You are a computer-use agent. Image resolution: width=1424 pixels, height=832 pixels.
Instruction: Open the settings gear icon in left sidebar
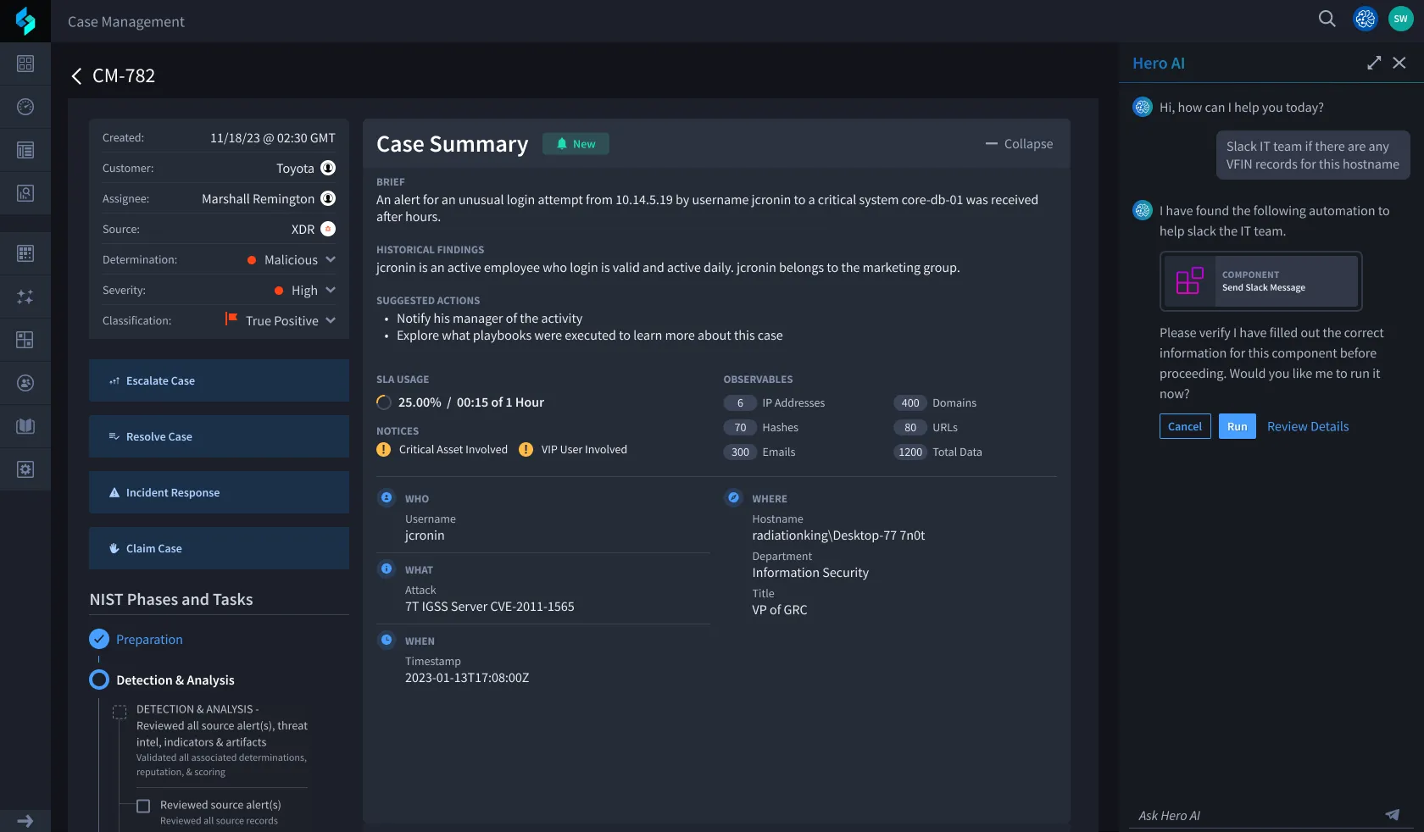[25, 469]
